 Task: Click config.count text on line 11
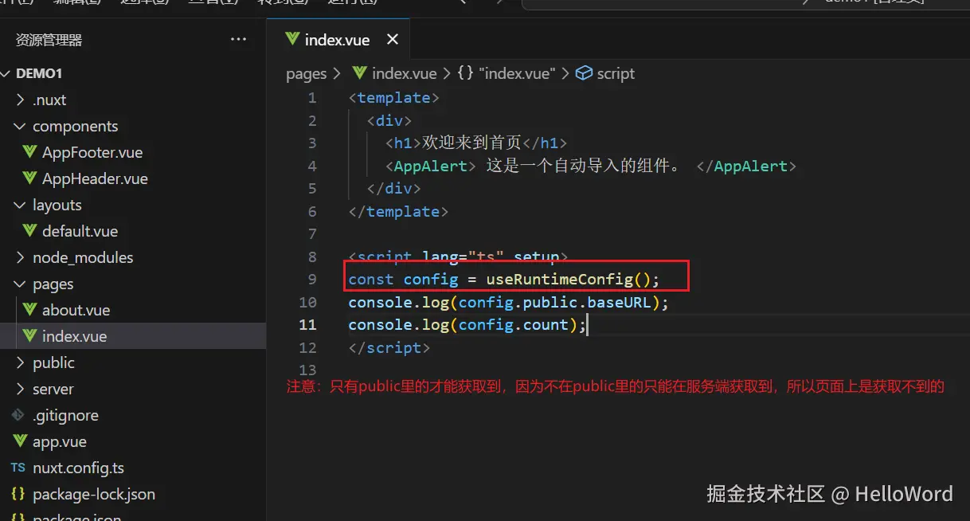tap(513, 325)
